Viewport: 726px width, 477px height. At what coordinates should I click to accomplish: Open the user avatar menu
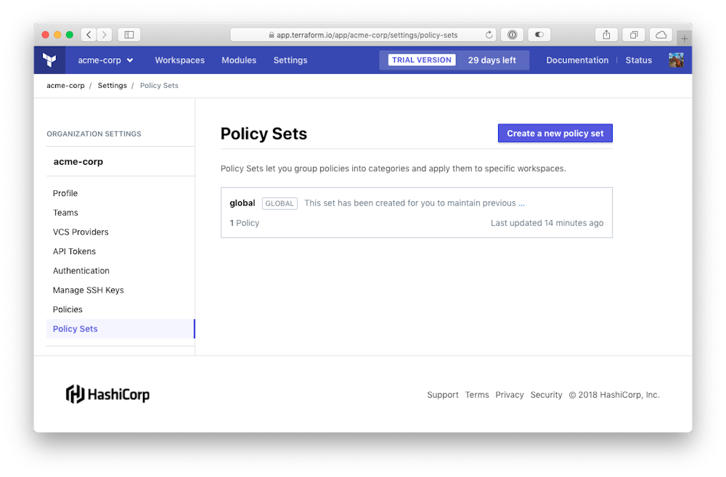point(676,60)
